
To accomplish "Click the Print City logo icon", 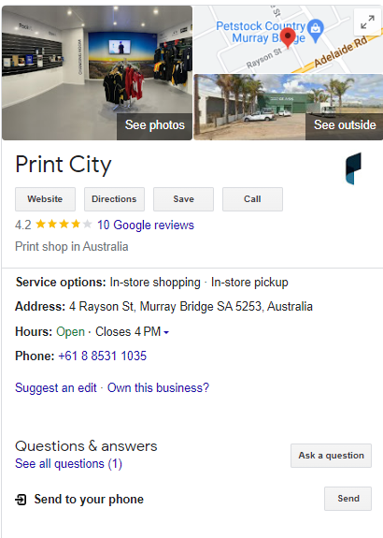I will click(353, 168).
